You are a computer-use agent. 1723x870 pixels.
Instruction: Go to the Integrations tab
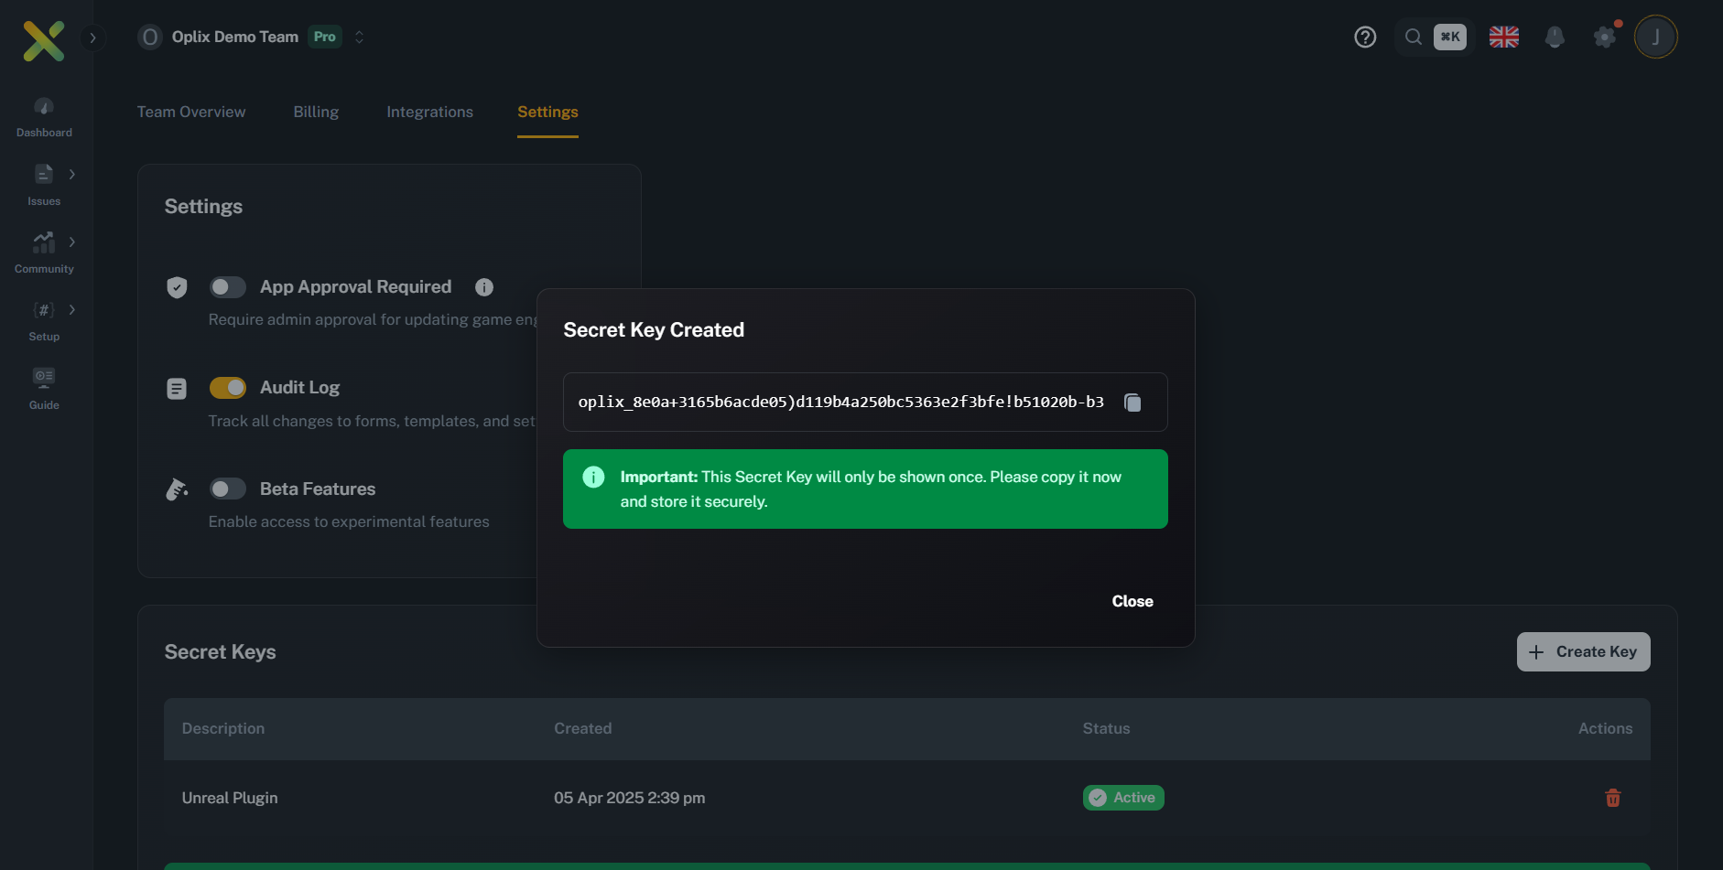[429, 112]
